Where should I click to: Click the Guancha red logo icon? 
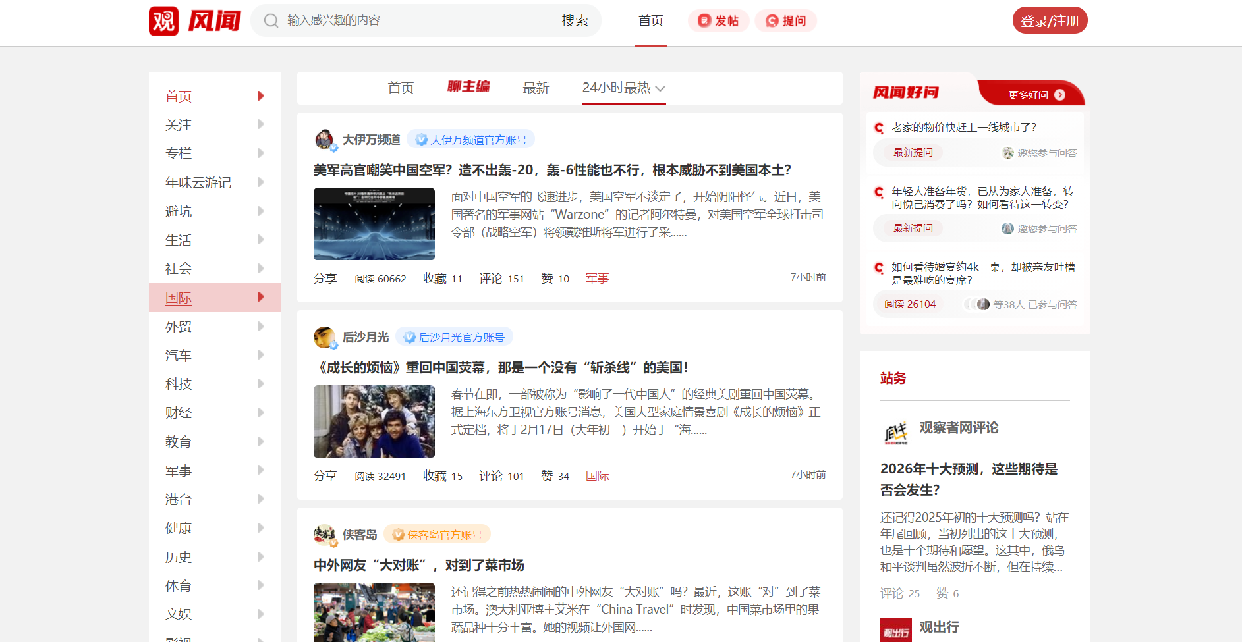click(163, 21)
